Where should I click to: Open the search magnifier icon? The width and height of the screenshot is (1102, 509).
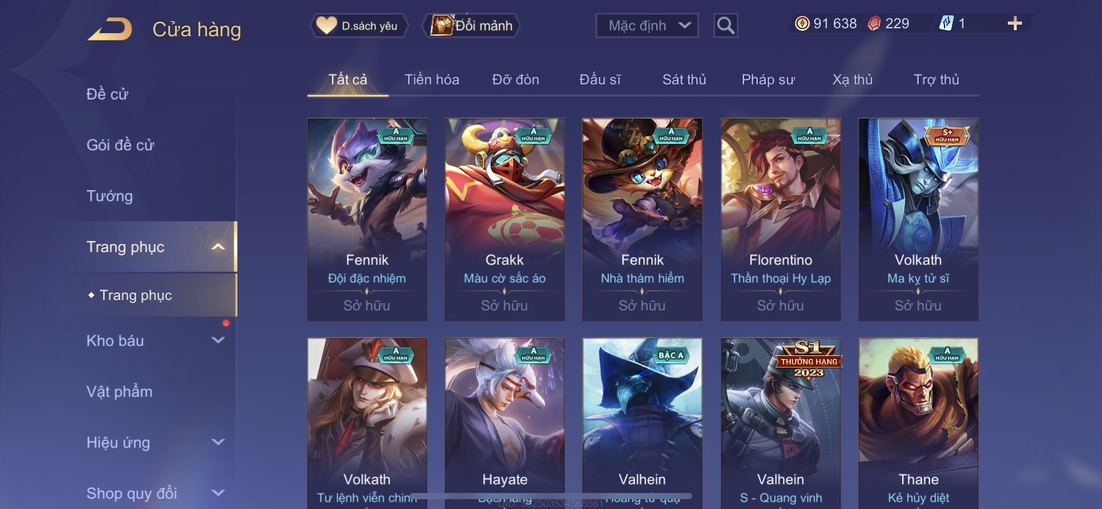(x=726, y=26)
